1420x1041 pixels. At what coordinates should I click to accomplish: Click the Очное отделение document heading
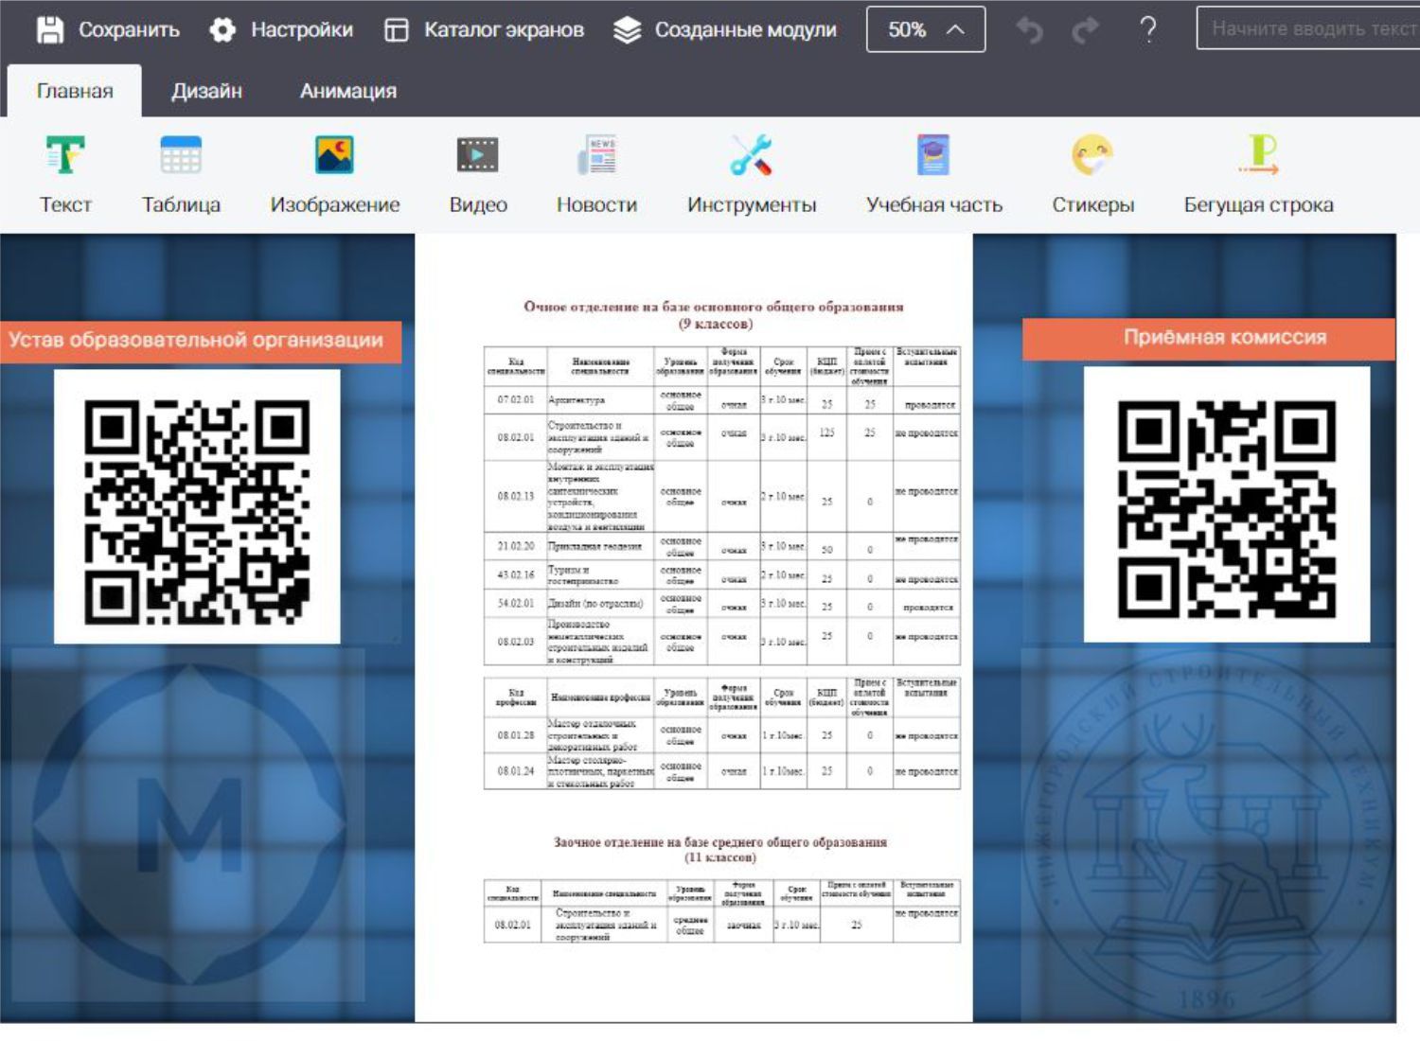pos(715,315)
